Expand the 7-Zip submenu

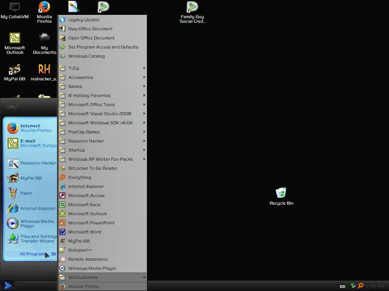(x=103, y=68)
